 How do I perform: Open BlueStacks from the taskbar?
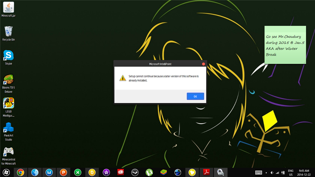(164, 172)
